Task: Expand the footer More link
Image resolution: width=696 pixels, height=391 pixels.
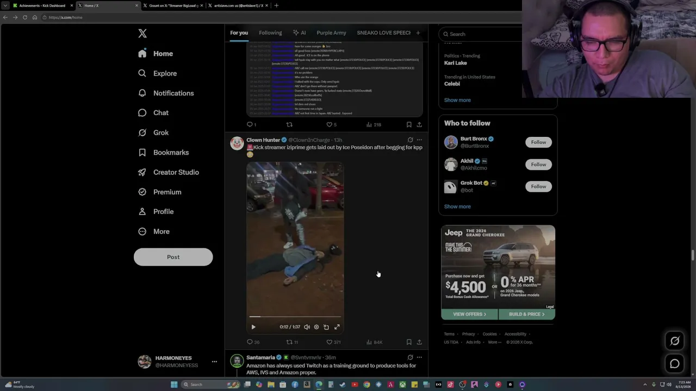Action: tap(494, 342)
